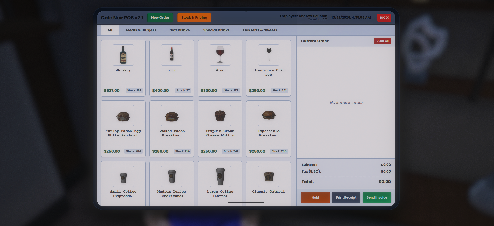Clear All items from current order
This screenshot has width=494, height=226.
pyautogui.click(x=382, y=41)
